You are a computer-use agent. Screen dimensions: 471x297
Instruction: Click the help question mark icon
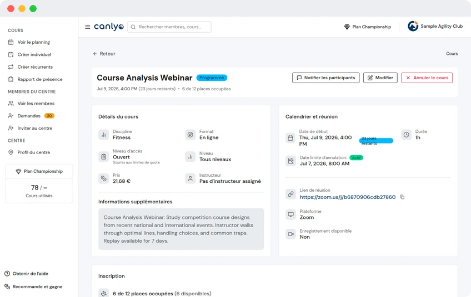[x=7, y=274]
